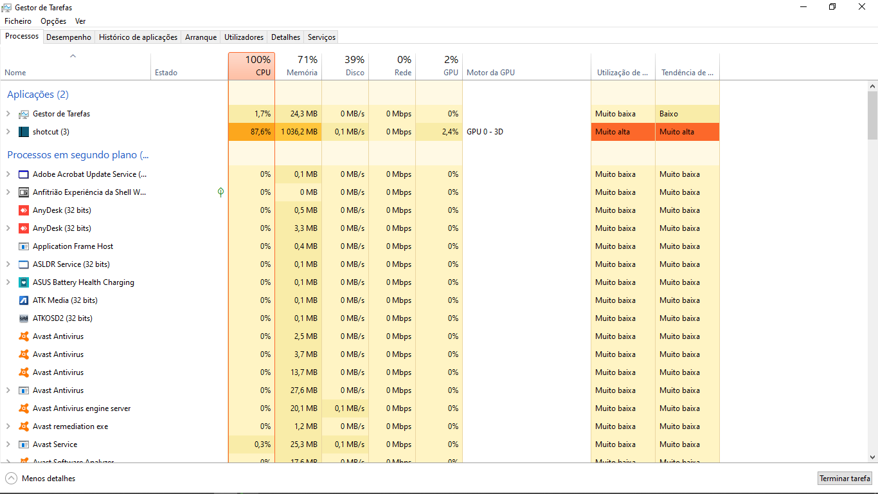The height and width of the screenshot is (494, 878).
Task: Switch to the Arranque tab
Action: tap(201, 37)
